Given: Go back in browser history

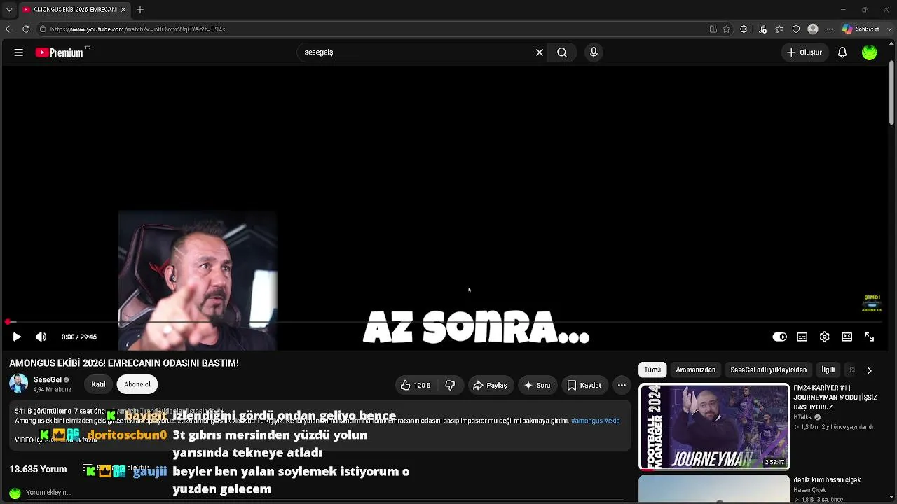Looking at the screenshot, I should click(x=9, y=29).
